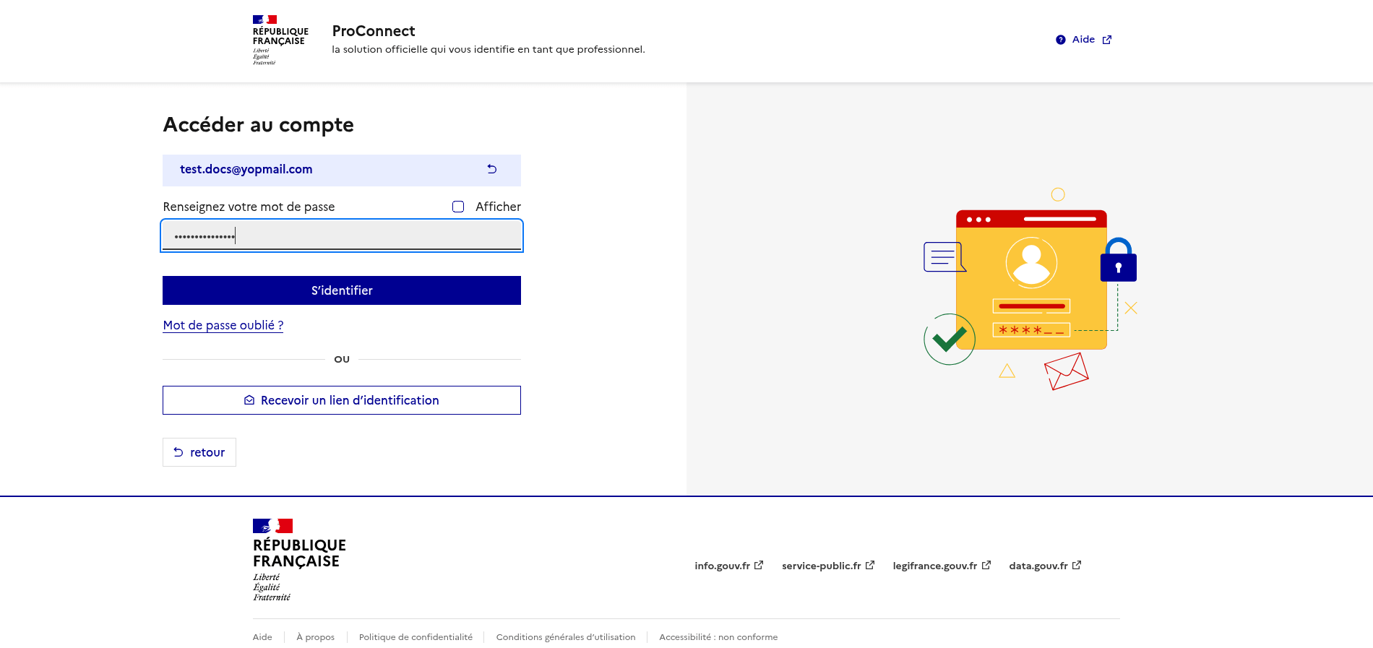This screenshot has height=648, width=1373.
Task: Open Politique de confidentialité footer link
Action: pyautogui.click(x=416, y=637)
